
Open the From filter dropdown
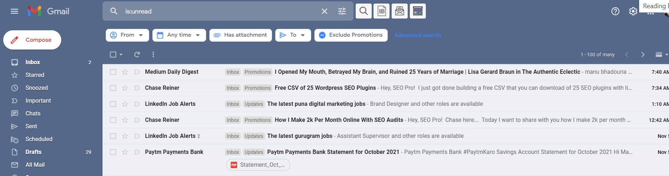pos(127,35)
